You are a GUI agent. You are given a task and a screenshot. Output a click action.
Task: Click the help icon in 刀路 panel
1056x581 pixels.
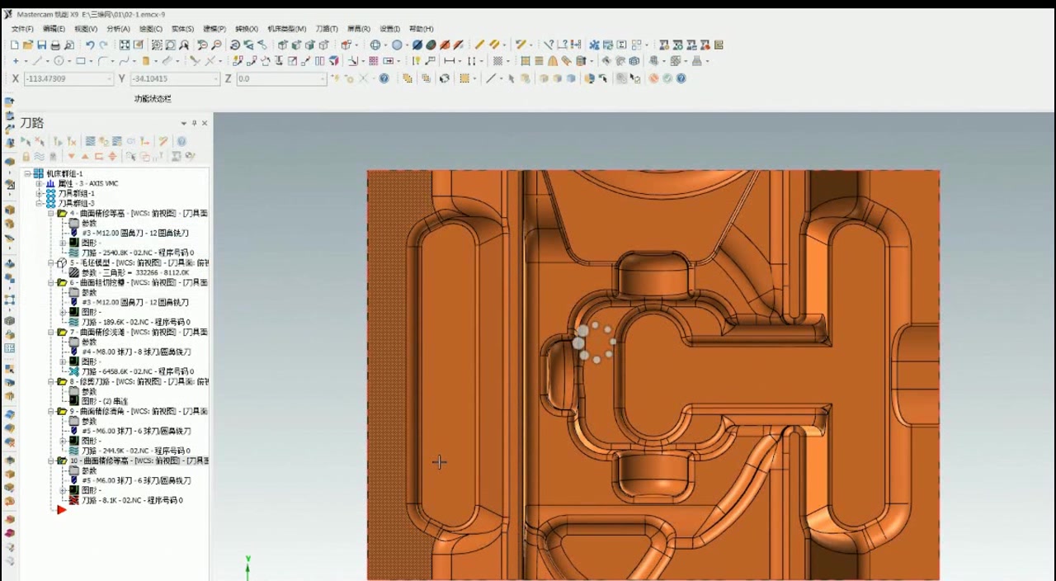pyautogui.click(x=181, y=141)
